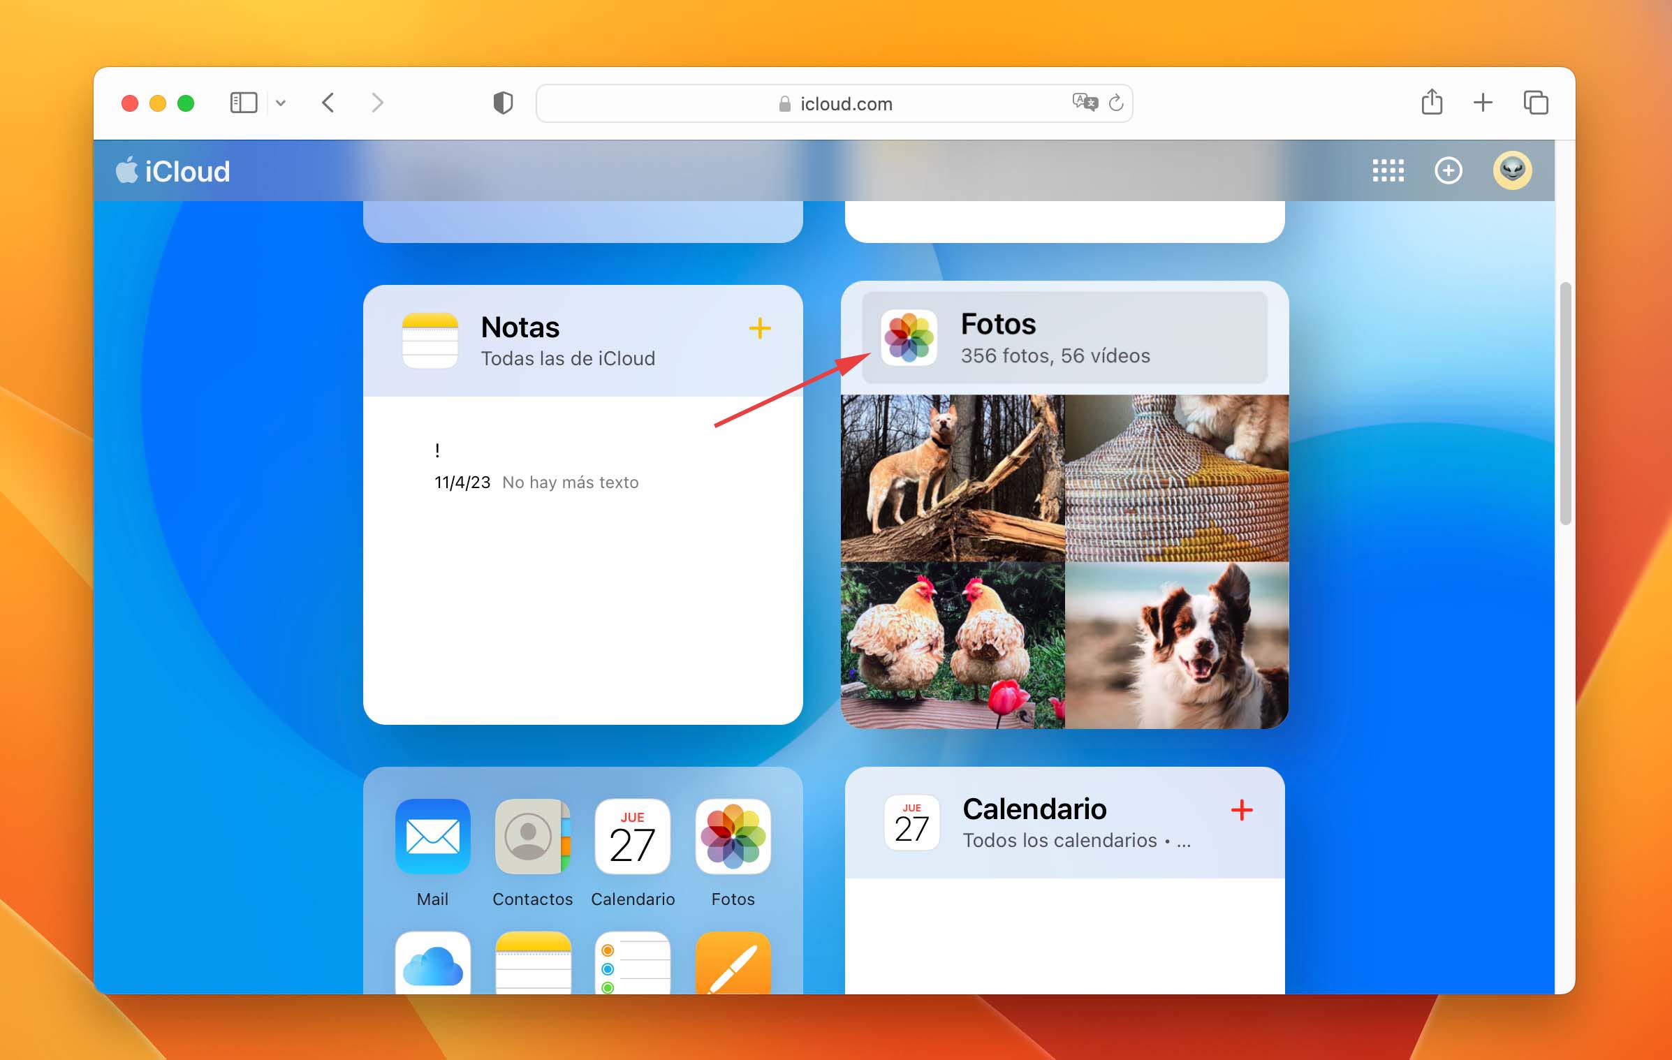Click the iCloud grid apps menu
The height and width of the screenshot is (1060, 1672).
pyautogui.click(x=1389, y=170)
